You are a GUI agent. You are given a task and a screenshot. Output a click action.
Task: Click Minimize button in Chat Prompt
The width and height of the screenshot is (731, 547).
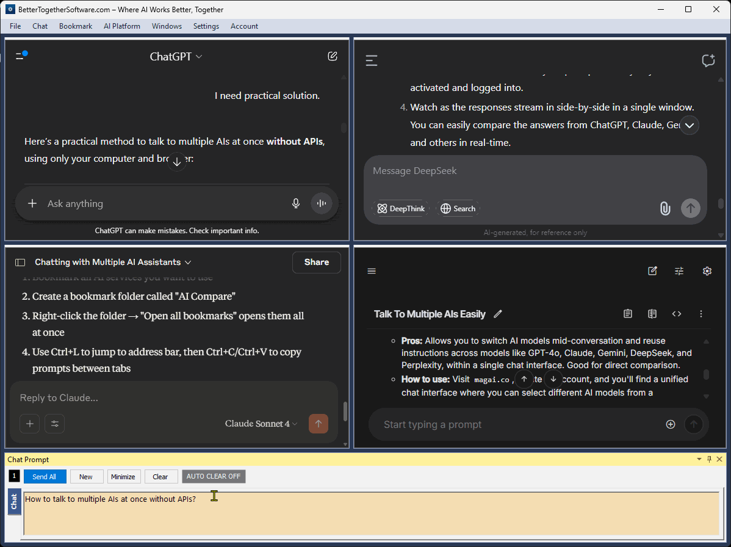[123, 477]
